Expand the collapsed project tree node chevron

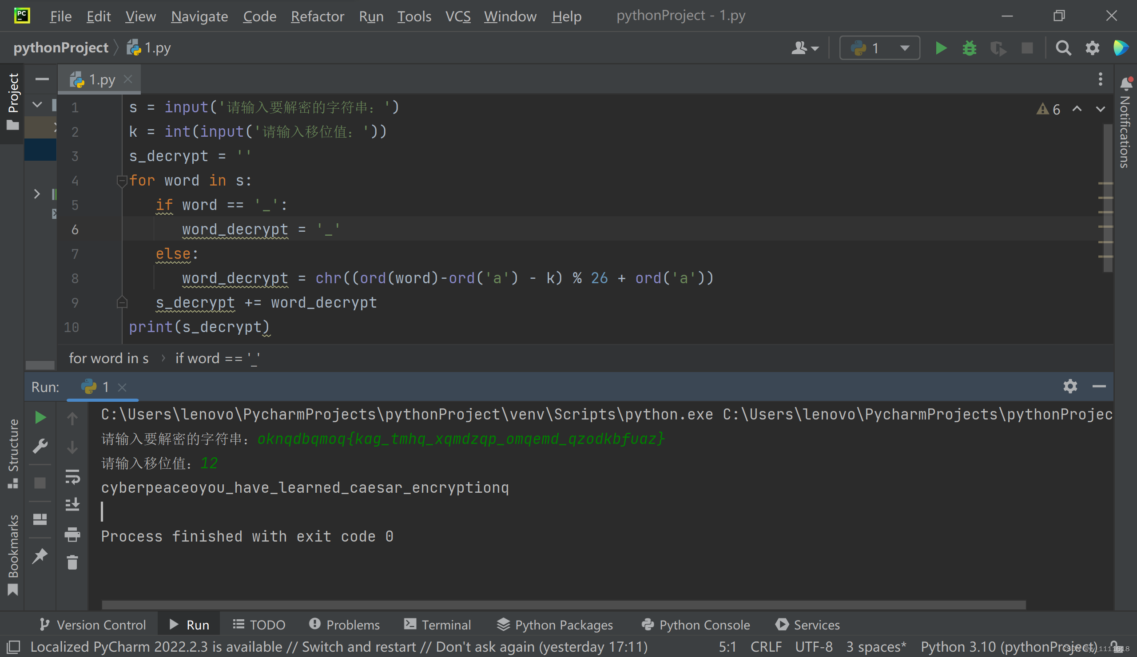37,194
